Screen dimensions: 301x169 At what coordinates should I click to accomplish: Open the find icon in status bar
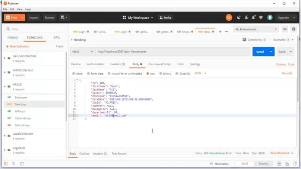coord(14,164)
